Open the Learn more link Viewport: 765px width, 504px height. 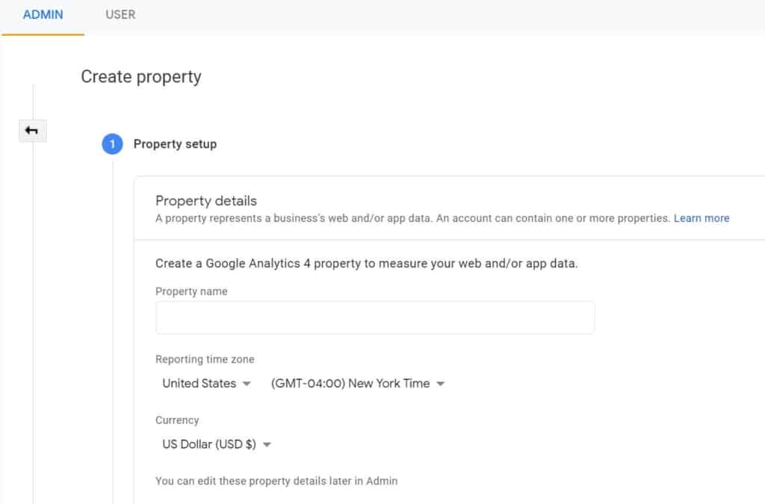(701, 219)
